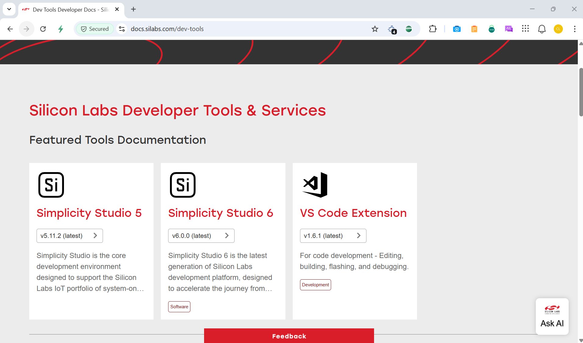The image size is (583, 343).
Task: Open the camera screenshot extension
Action: click(x=457, y=29)
